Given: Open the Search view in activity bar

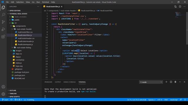Looking at the screenshot, I should 3,15.
